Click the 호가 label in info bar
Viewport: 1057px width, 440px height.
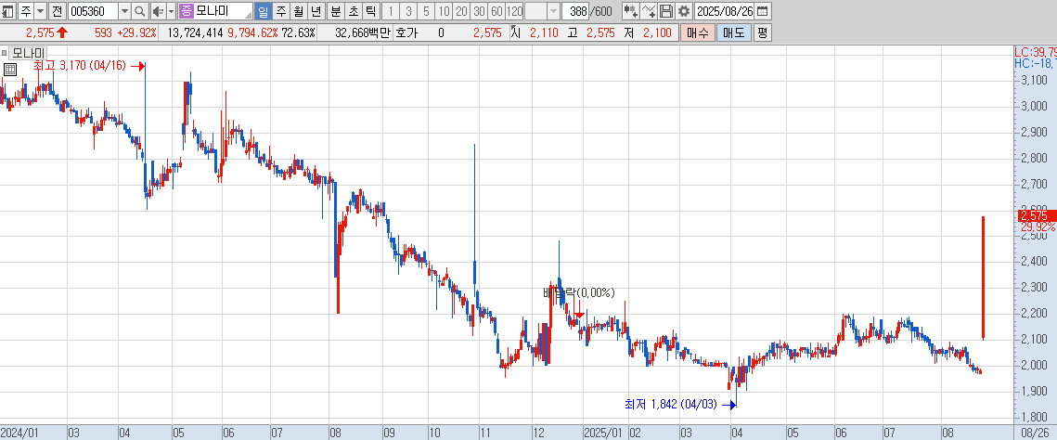pos(406,32)
